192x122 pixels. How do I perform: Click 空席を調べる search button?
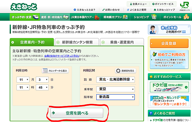pyautogui.click(x=77, y=113)
